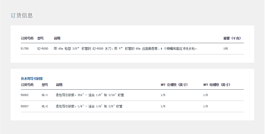Click model KJ-5000 in the first table
Image resolution: width=265 pixels, height=134 pixels.
(x=43, y=49)
